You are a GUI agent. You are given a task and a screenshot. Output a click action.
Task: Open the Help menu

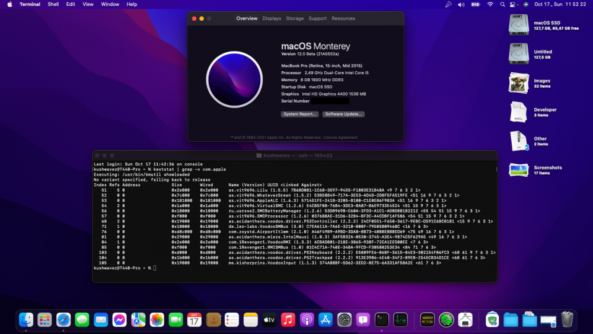point(132,4)
